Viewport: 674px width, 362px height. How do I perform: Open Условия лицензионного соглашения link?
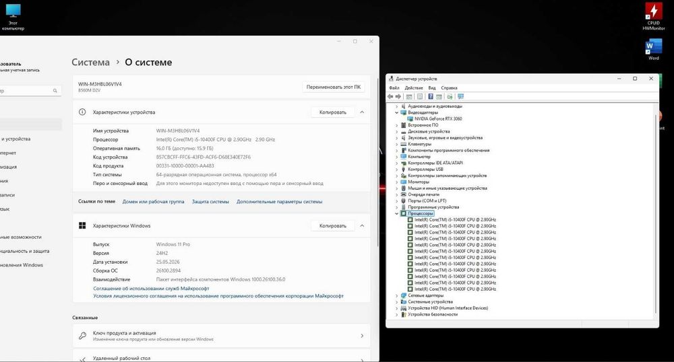pos(218,296)
